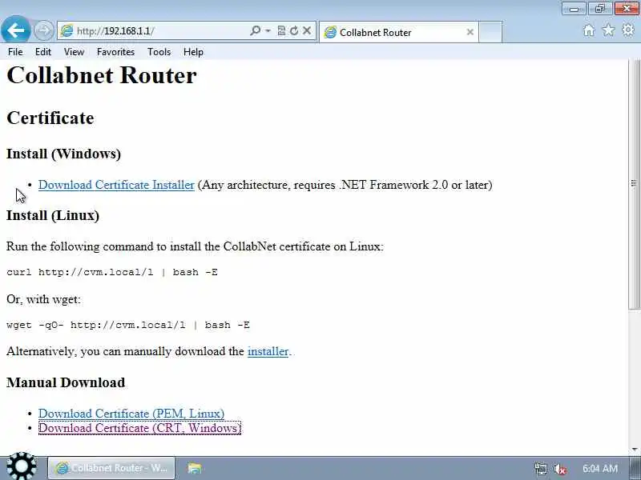This screenshot has width=641, height=480.
Task: Click the Install (Windows) heading
Action: pyautogui.click(x=64, y=154)
